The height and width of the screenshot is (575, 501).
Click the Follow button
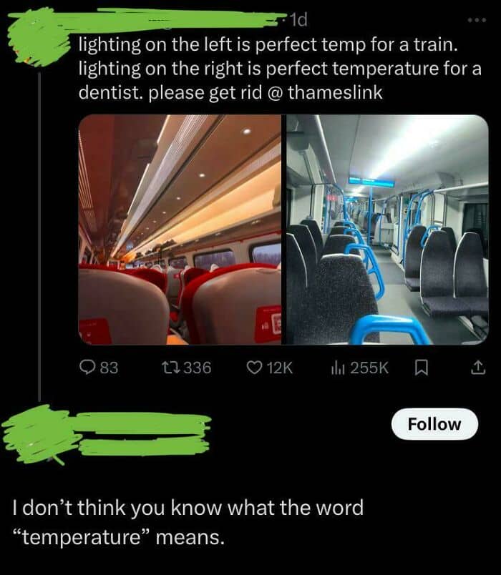click(x=434, y=424)
